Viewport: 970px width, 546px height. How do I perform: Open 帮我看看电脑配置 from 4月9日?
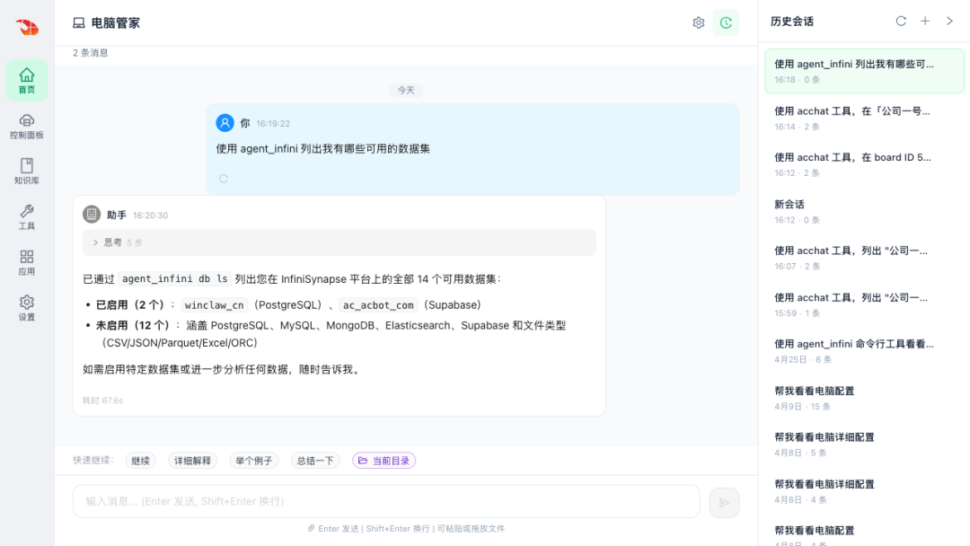tap(864, 398)
